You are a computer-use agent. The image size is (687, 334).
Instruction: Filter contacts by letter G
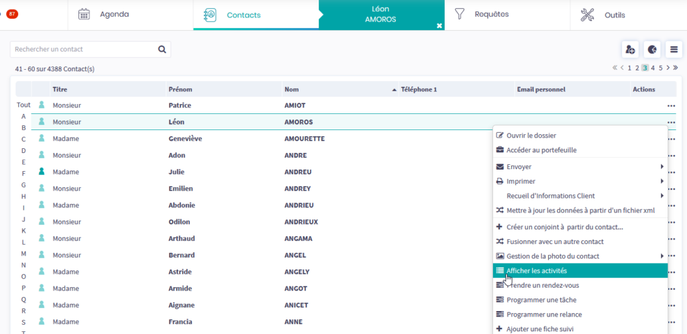coord(23,184)
